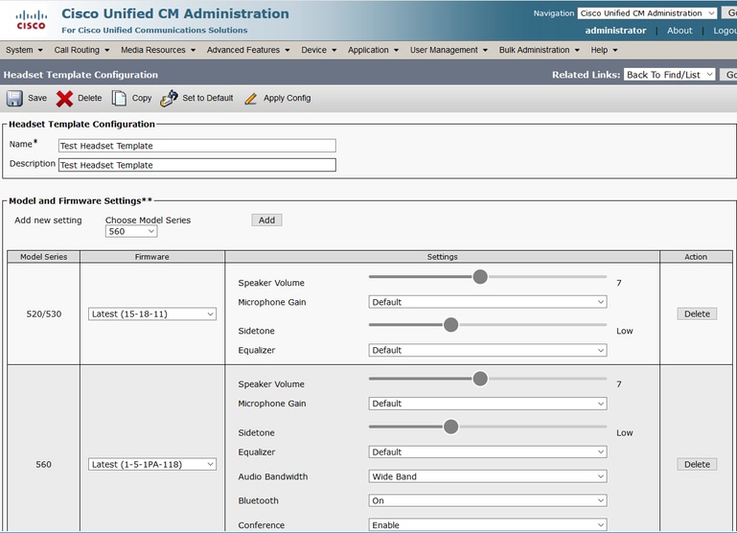Image resolution: width=737 pixels, height=533 pixels.
Task: Click Save text in toolbar
Action: pos(37,98)
